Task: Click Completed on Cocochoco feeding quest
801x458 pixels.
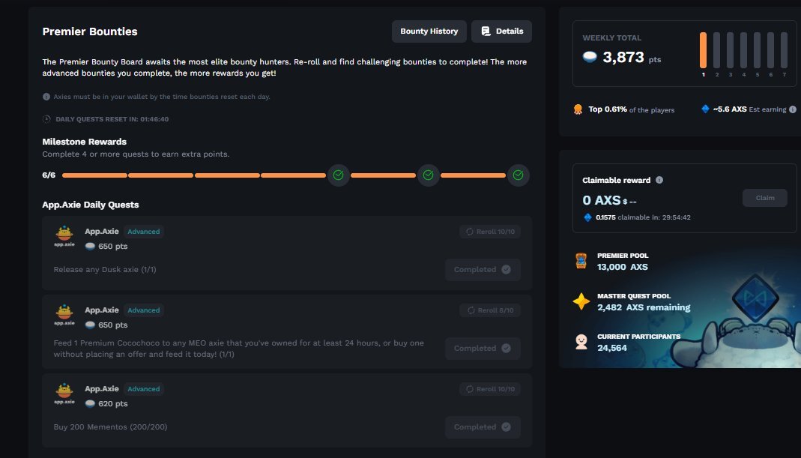Action: point(482,349)
